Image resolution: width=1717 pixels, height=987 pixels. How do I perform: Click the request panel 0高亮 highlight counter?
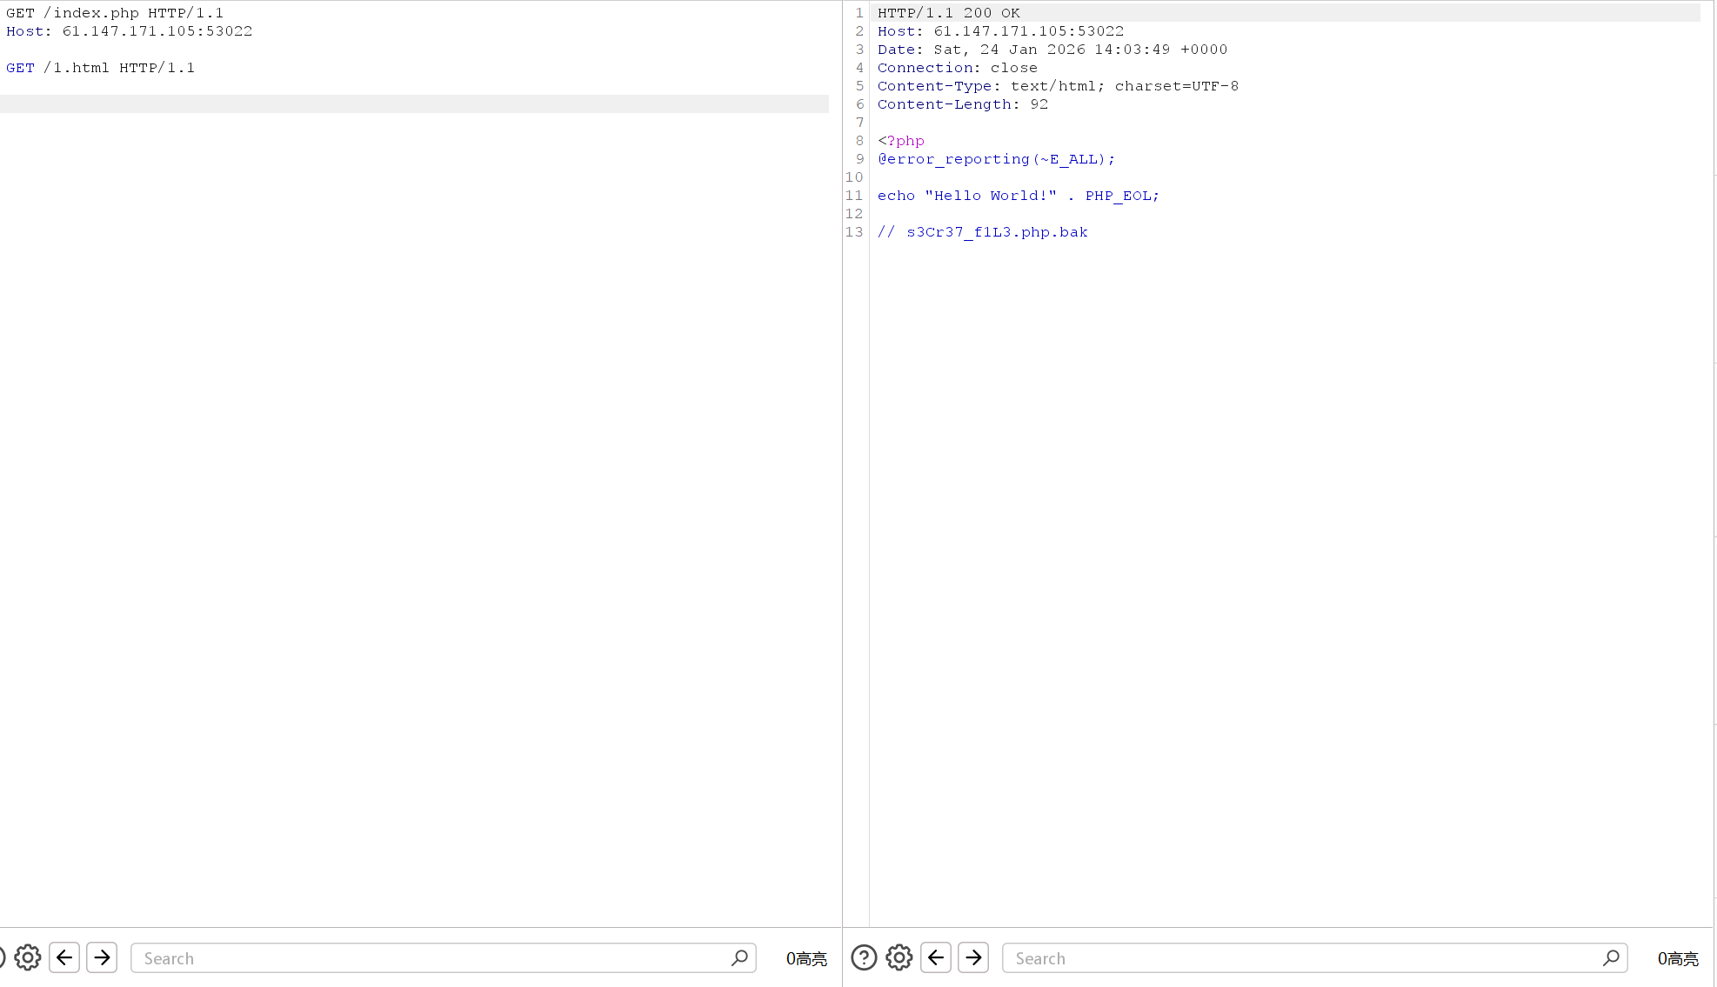[x=806, y=958]
